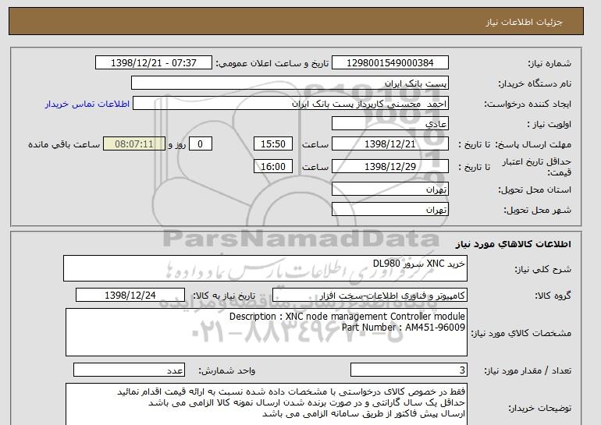601x425 pixels.
Task: Click the label تاریخ نیاز به کالا
Action: click(224, 296)
